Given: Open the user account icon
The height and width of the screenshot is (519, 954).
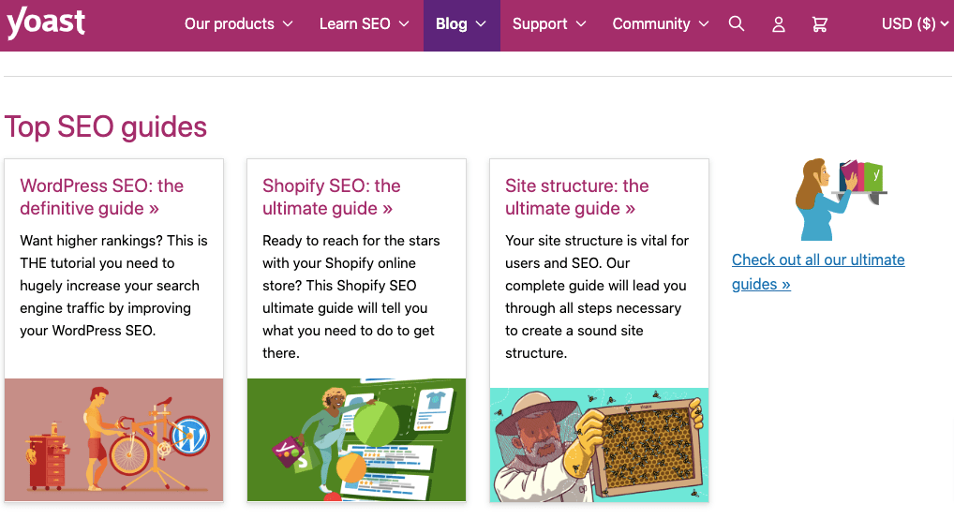Looking at the screenshot, I should point(778,24).
